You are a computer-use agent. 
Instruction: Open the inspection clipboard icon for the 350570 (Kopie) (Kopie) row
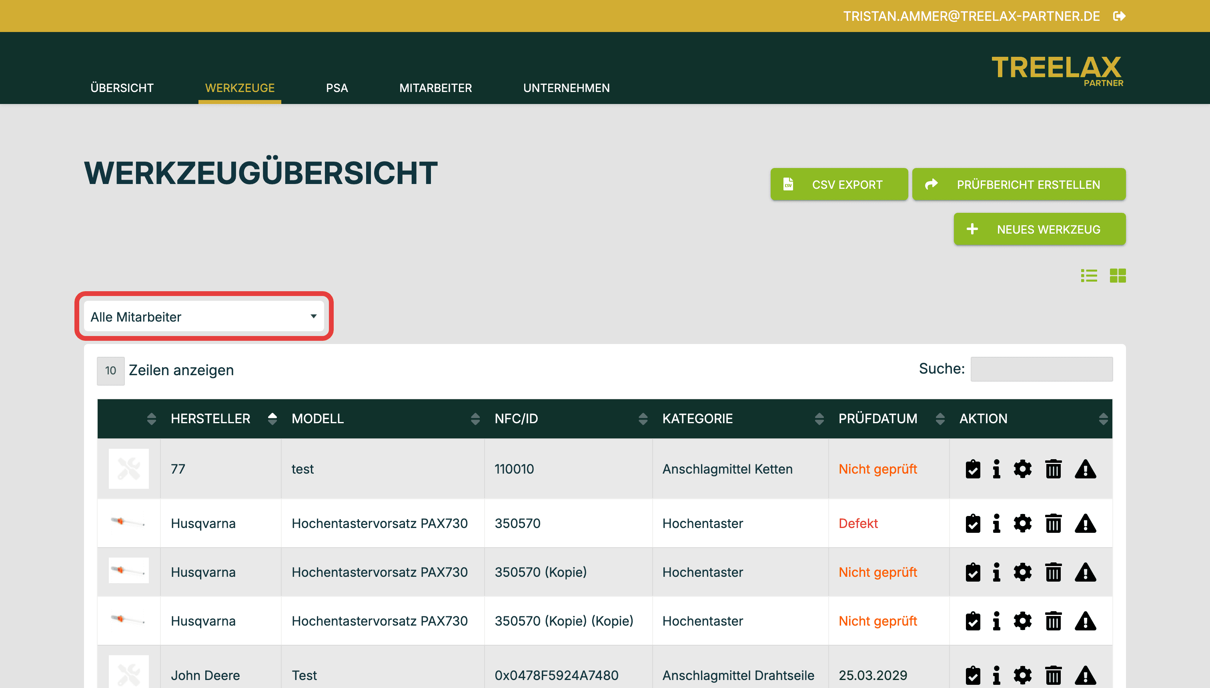click(973, 621)
